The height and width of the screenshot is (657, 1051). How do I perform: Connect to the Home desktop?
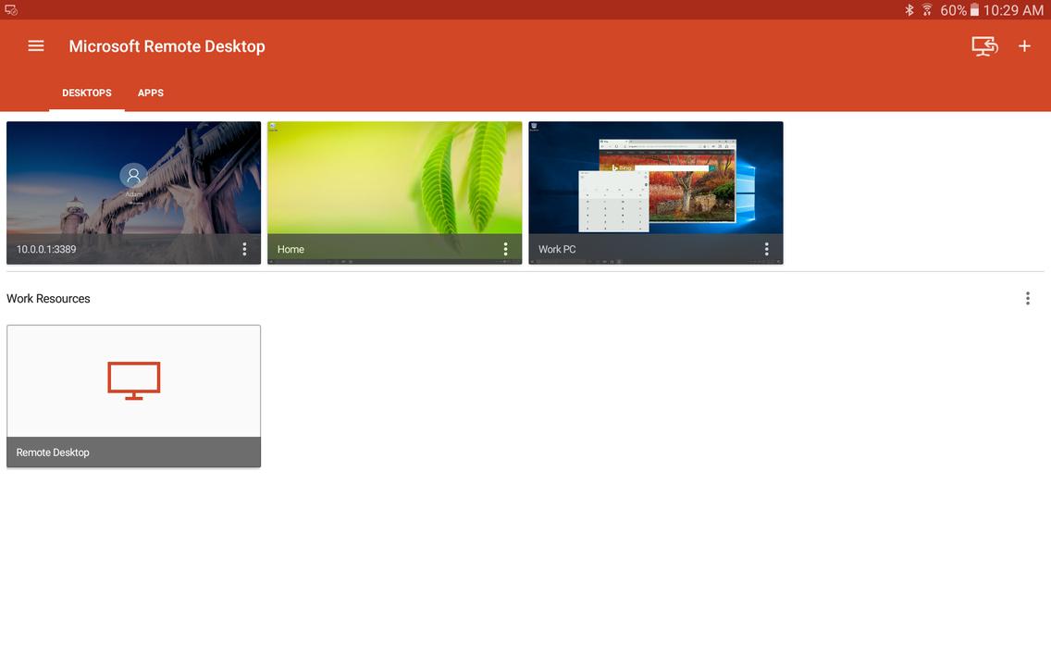pyautogui.click(x=394, y=180)
